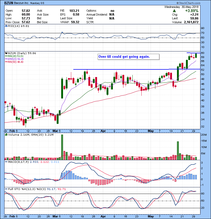Click the tall green March volume spike bar
The image size is (211, 219).
(x=62, y=147)
